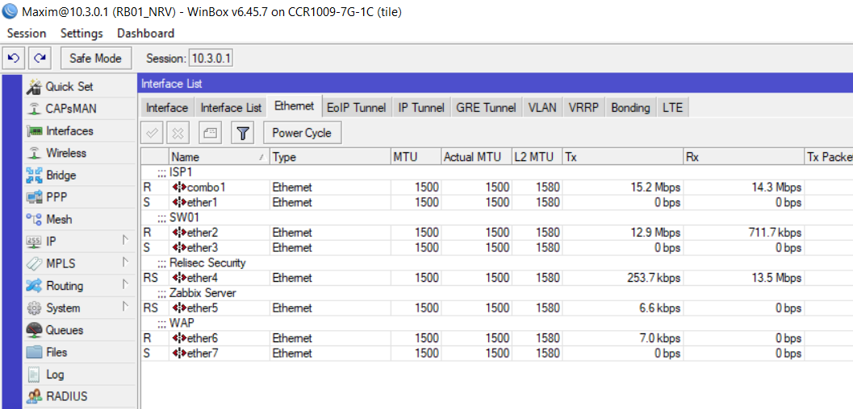
Task: Open Bridge section in sidebar
Action: pos(61,175)
